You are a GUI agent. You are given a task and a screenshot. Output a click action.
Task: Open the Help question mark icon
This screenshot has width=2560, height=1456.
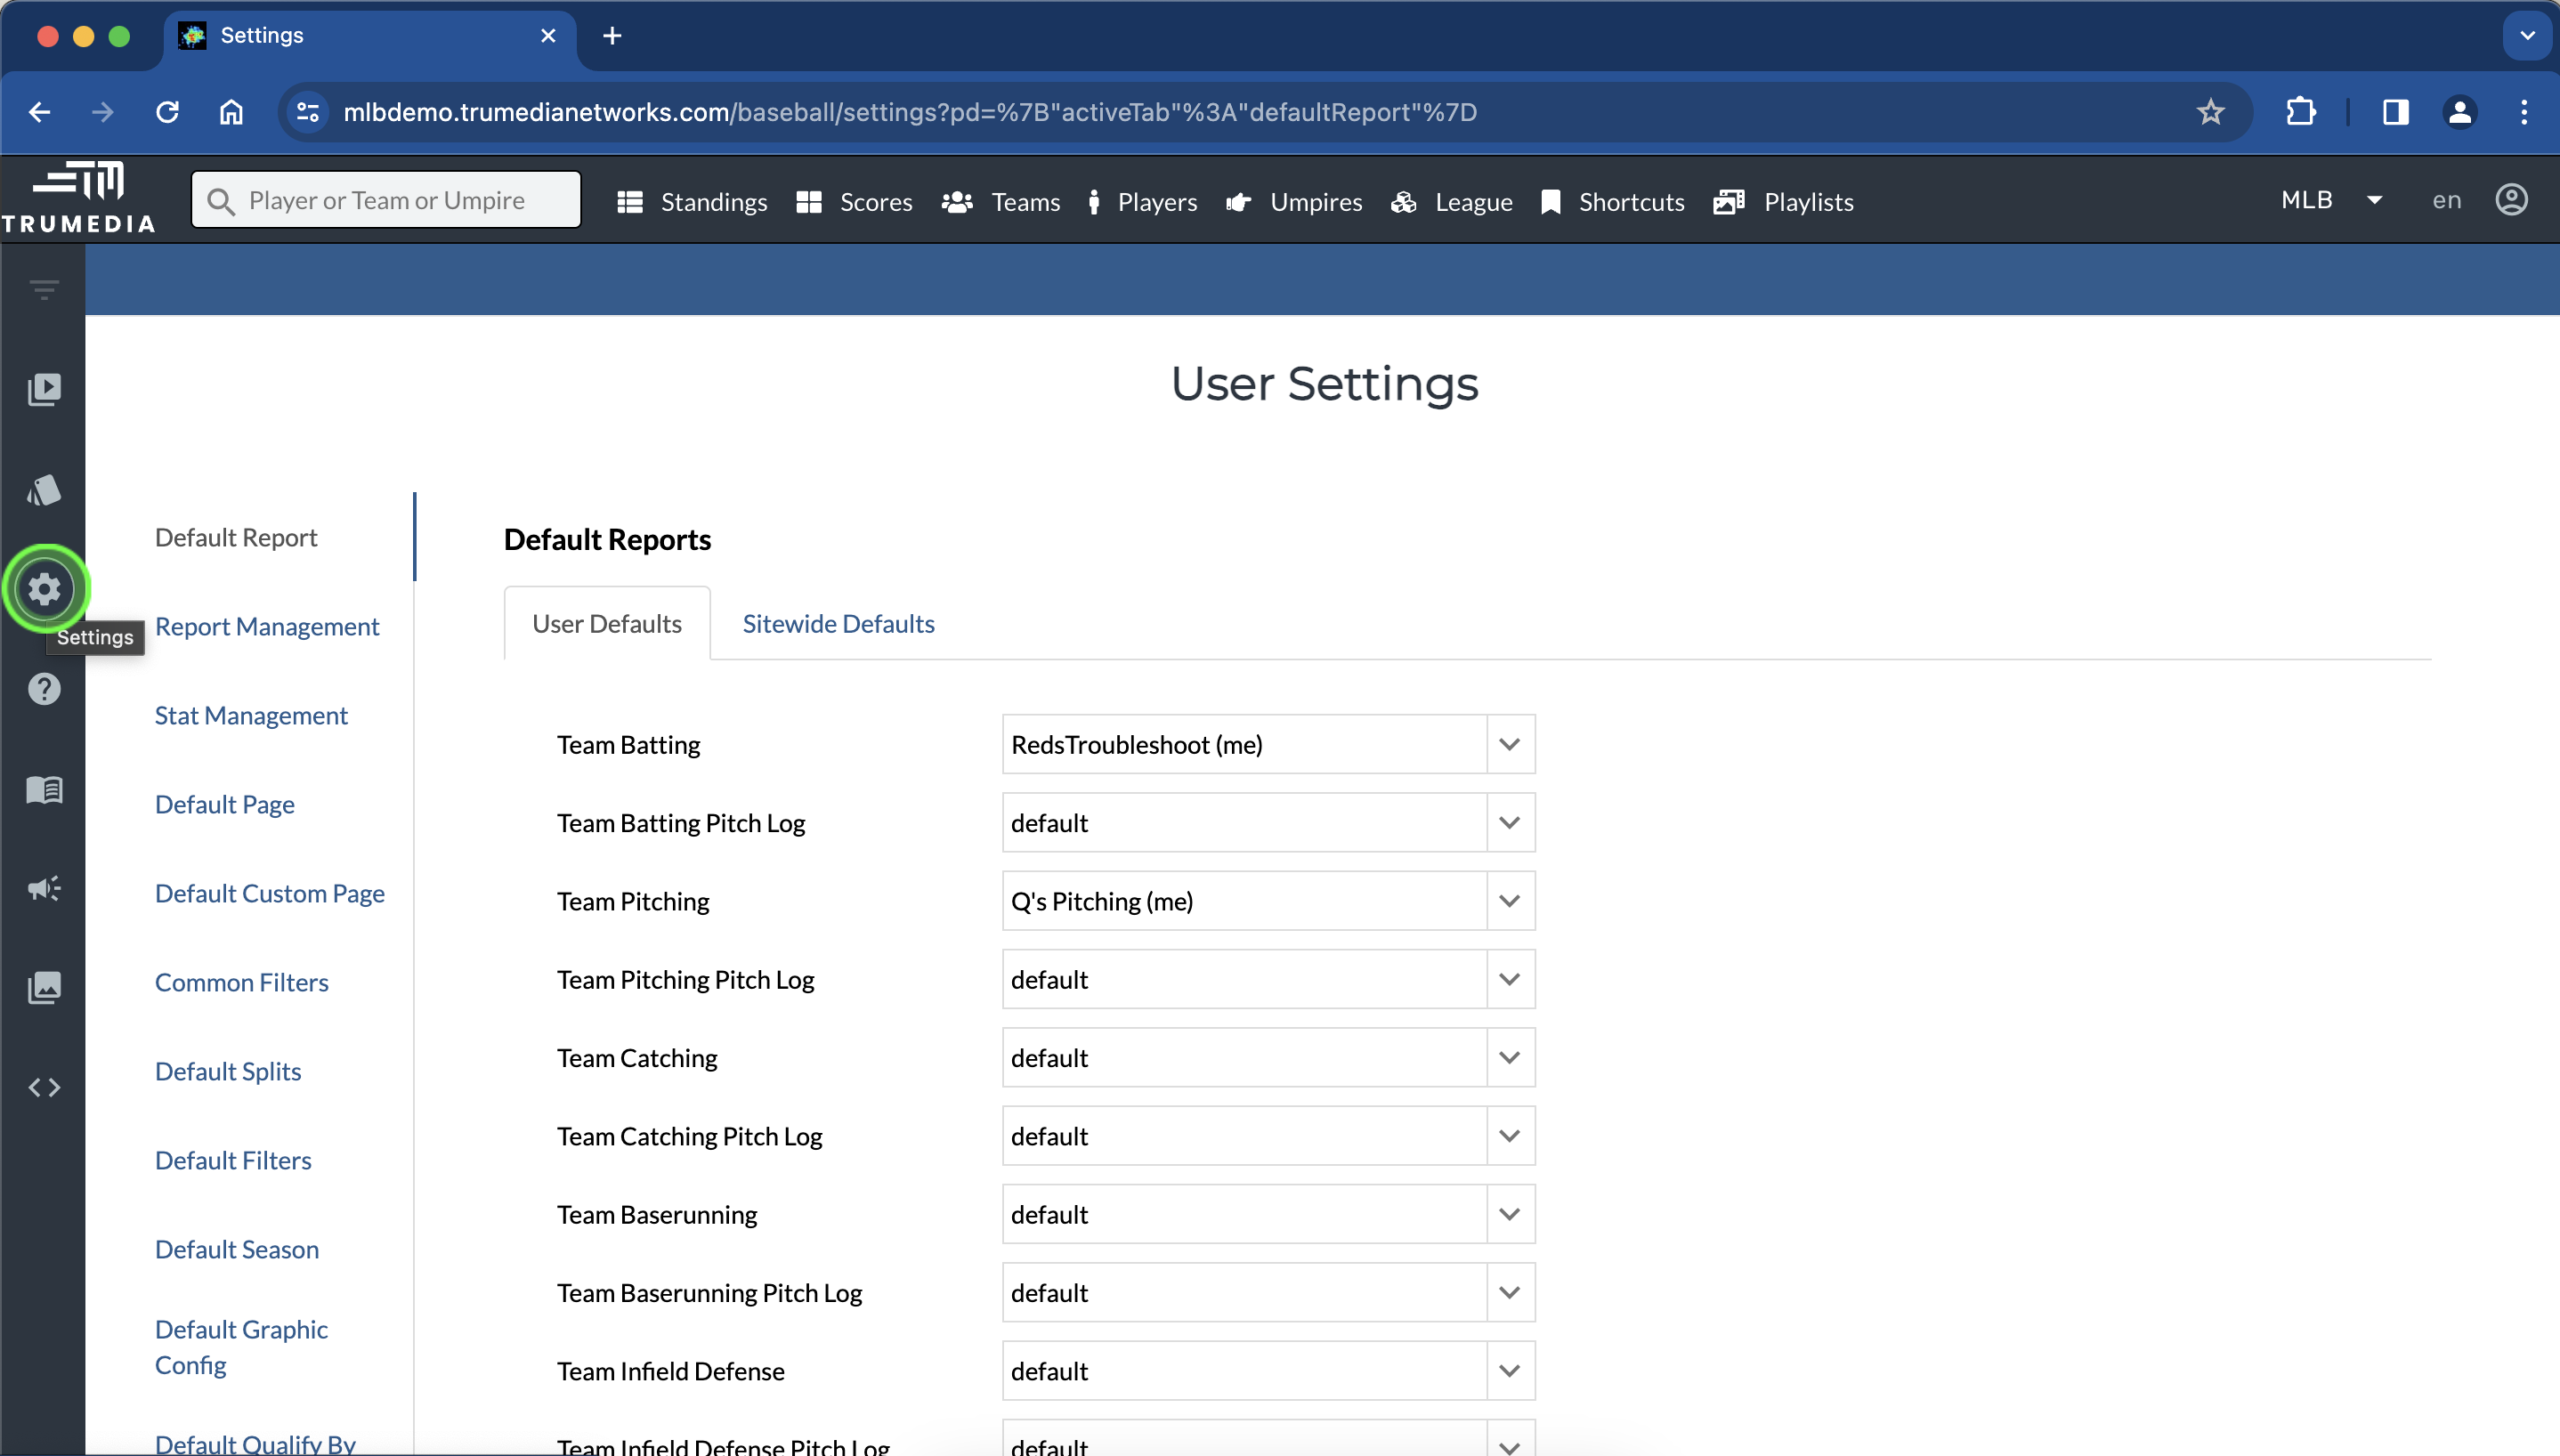(x=44, y=689)
